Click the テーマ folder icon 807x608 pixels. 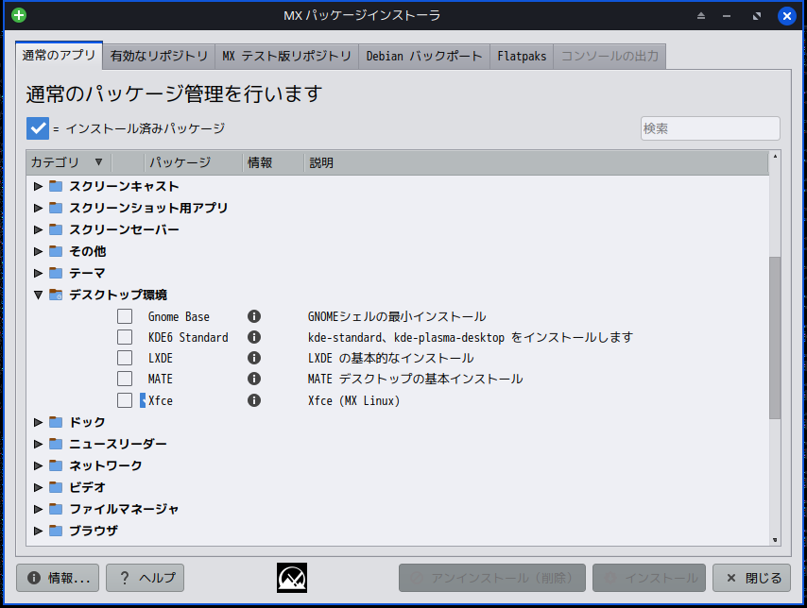pos(56,273)
